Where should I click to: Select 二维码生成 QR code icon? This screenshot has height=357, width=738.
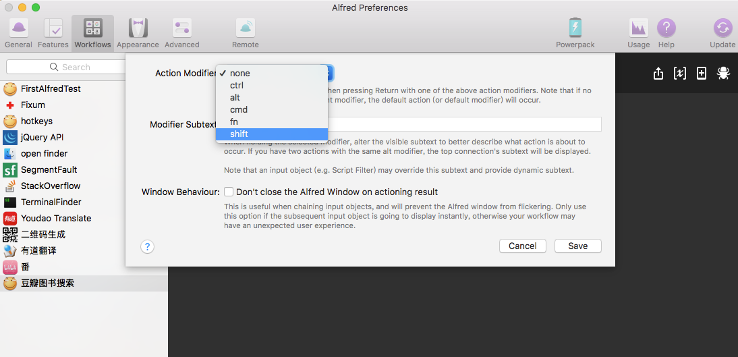click(10, 235)
